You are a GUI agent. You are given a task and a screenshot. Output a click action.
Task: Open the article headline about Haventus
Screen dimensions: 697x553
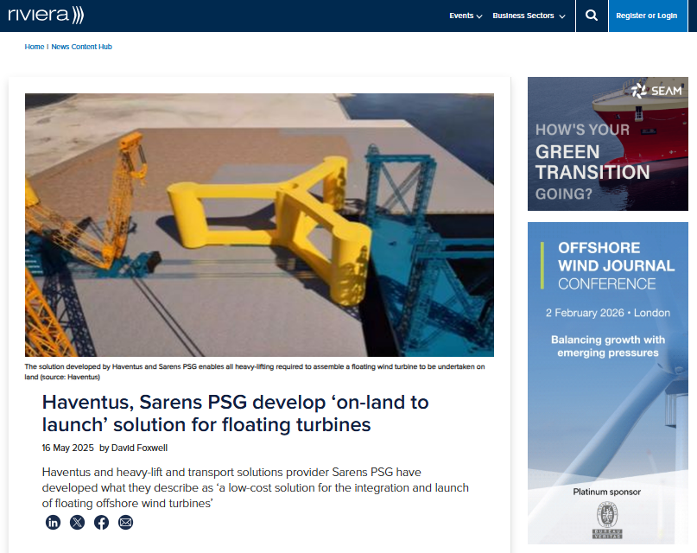(235, 413)
